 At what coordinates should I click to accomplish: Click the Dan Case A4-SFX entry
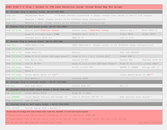(80, 60)
